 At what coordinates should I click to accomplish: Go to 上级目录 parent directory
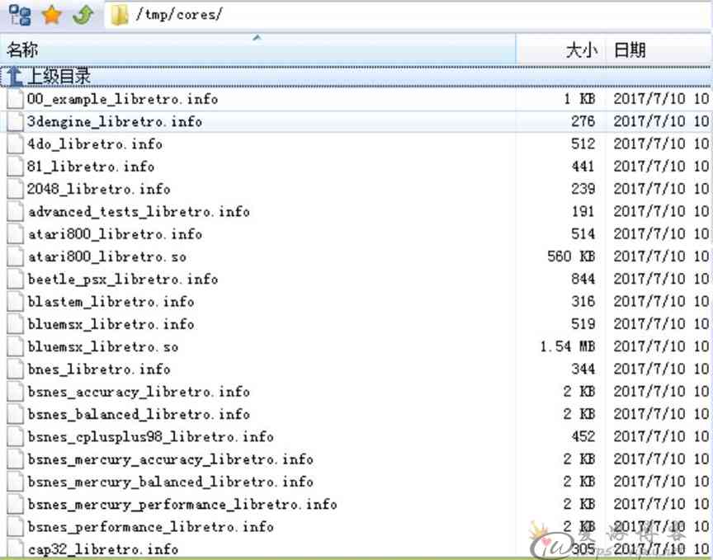click(x=59, y=77)
